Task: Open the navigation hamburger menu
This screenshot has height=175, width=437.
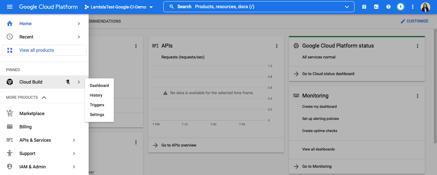Action: 10,6
